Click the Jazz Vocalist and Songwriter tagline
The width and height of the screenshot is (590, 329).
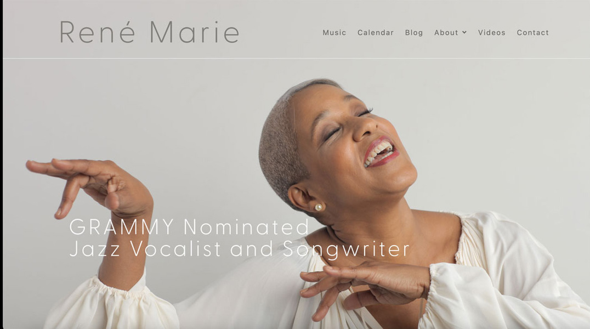[239, 249]
